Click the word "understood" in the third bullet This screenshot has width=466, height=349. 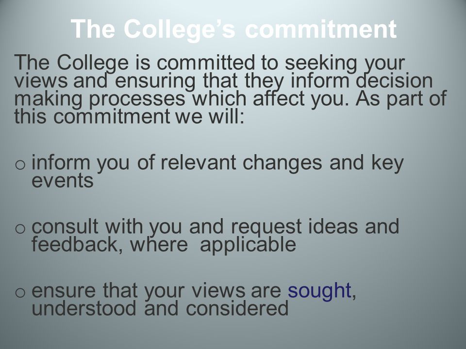pos(84,308)
